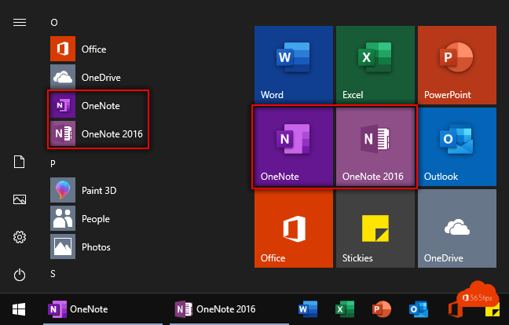Click the letter O section header

click(54, 23)
